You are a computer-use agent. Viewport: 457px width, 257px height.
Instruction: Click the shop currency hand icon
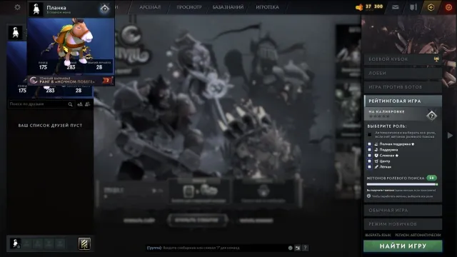click(359, 7)
